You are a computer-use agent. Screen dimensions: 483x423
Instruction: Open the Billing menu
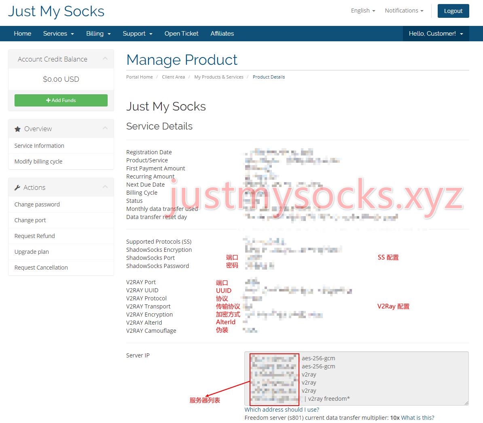(x=98, y=34)
